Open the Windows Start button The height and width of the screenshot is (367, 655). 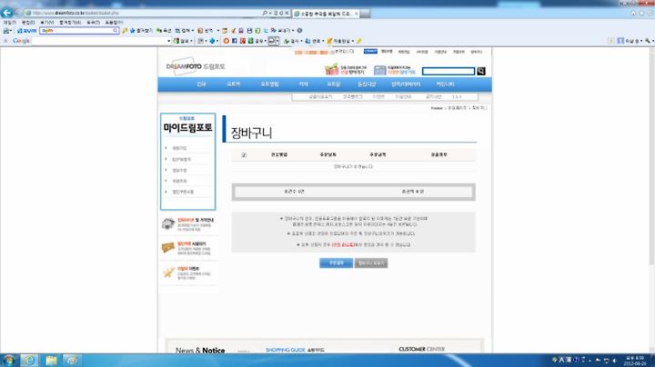tap(8, 360)
